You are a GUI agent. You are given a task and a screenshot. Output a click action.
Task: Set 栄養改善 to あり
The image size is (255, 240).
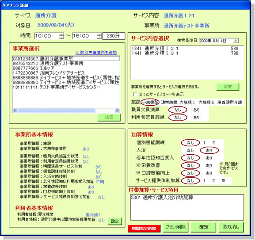coord(209,166)
